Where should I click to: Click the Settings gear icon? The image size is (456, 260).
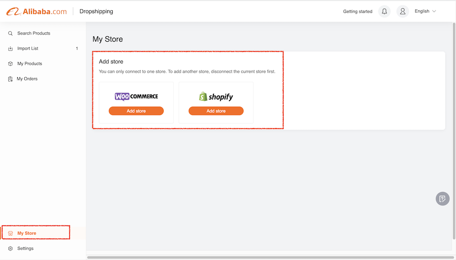coord(10,248)
